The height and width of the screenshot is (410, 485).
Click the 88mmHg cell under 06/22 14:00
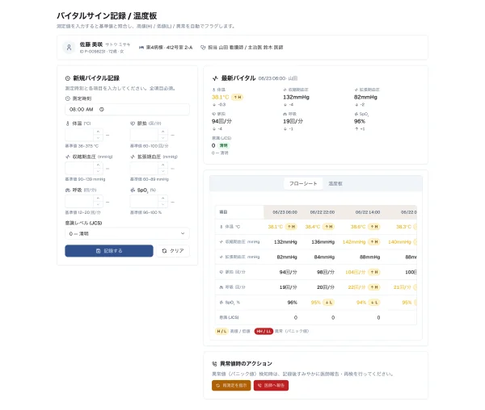(361, 257)
